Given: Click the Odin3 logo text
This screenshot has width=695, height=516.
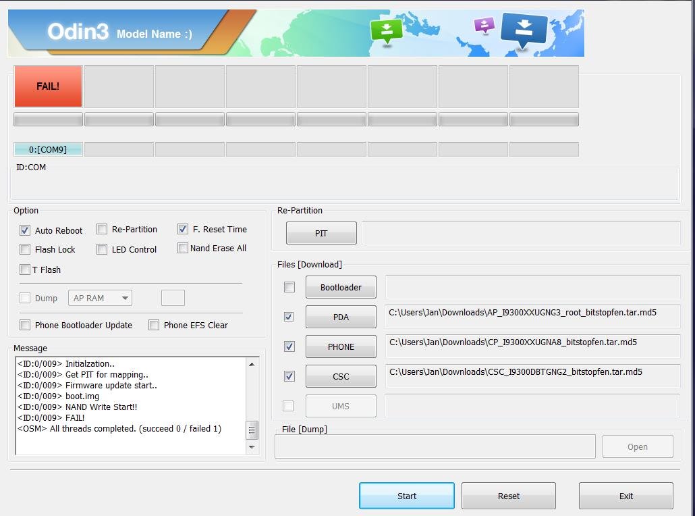Looking at the screenshot, I should click(78, 32).
